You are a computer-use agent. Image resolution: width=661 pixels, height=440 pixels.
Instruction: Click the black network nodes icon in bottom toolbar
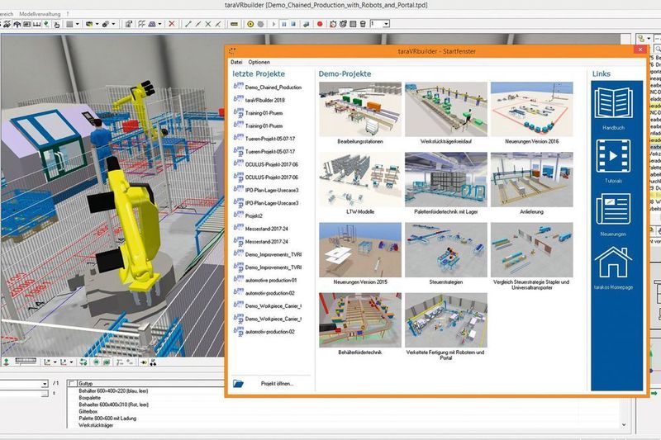pyautogui.click(x=153, y=362)
